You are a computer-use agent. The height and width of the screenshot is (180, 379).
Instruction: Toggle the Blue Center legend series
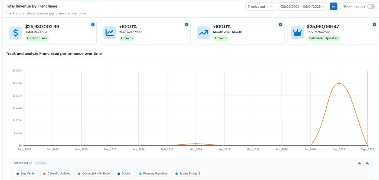click(x=26, y=174)
